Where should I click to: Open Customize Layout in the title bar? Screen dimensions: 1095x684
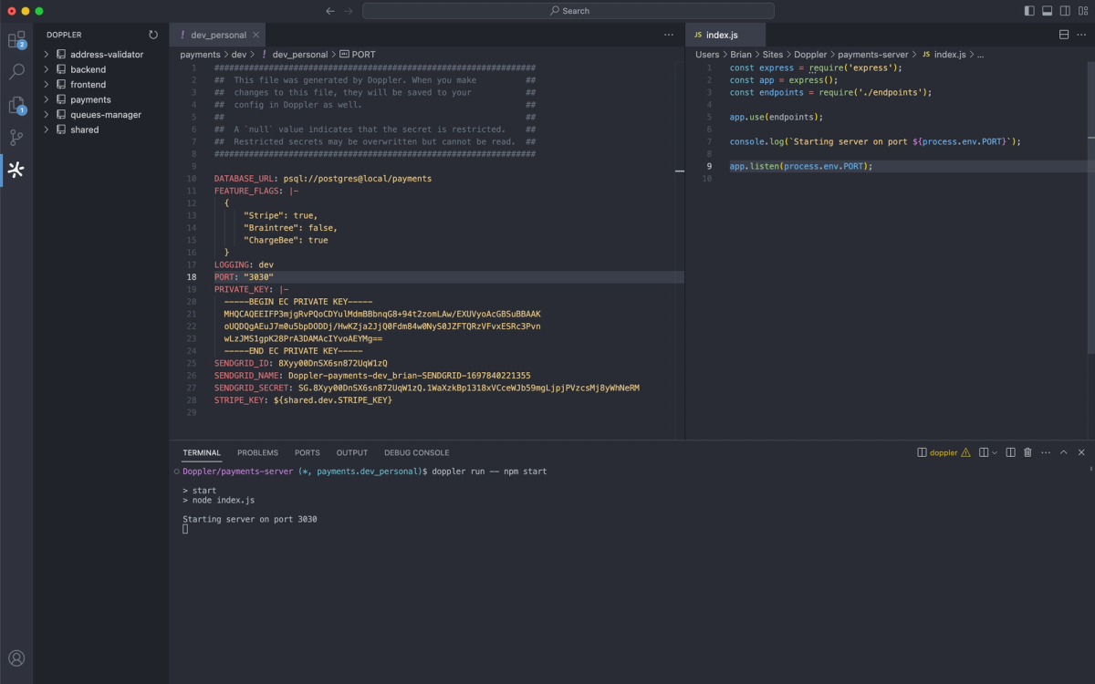pos(1082,11)
